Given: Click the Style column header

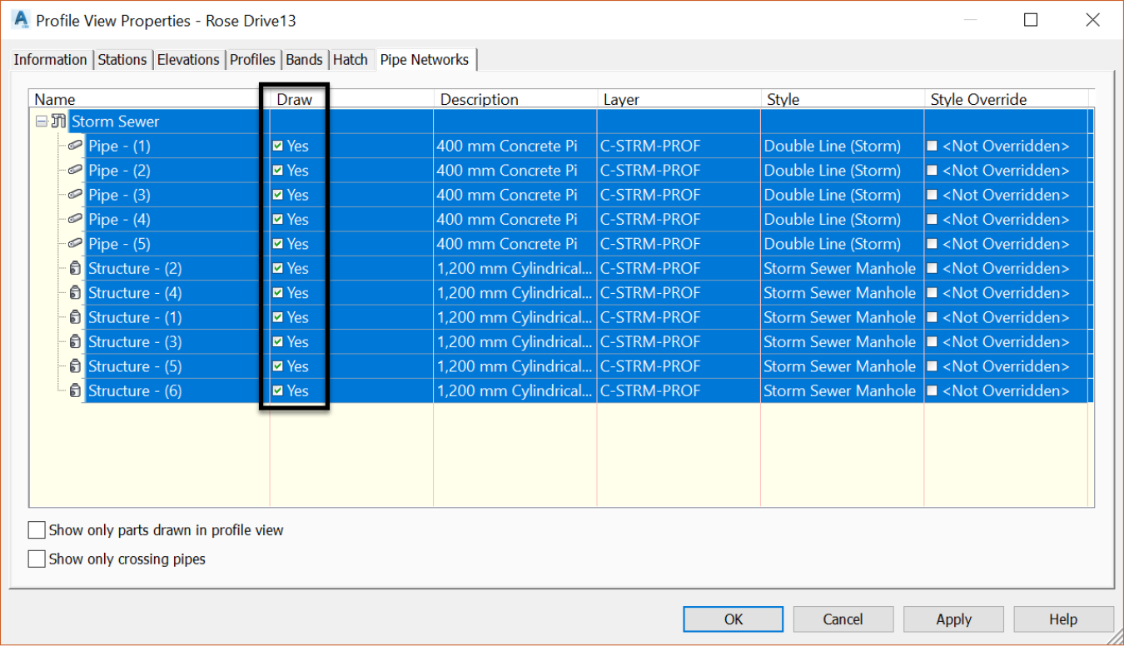Looking at the screenshot, I should point(842,99).
